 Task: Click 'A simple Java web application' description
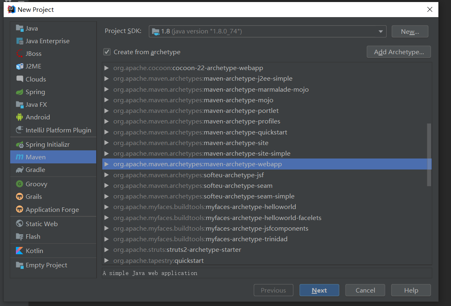click(x=150, y=273)
